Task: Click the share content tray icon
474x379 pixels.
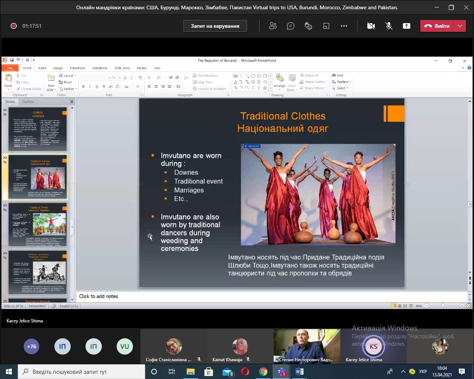Action: click(407, 26)
